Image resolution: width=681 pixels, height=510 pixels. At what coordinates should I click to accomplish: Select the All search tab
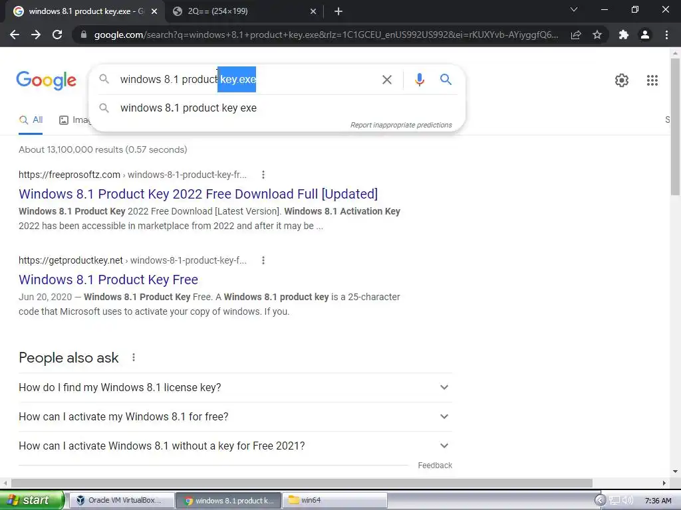31,120
